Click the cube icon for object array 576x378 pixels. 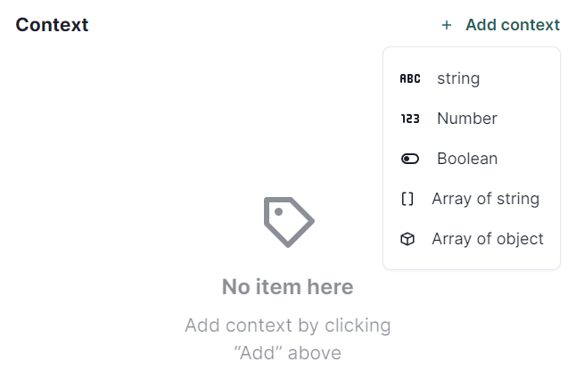point(407,239)
